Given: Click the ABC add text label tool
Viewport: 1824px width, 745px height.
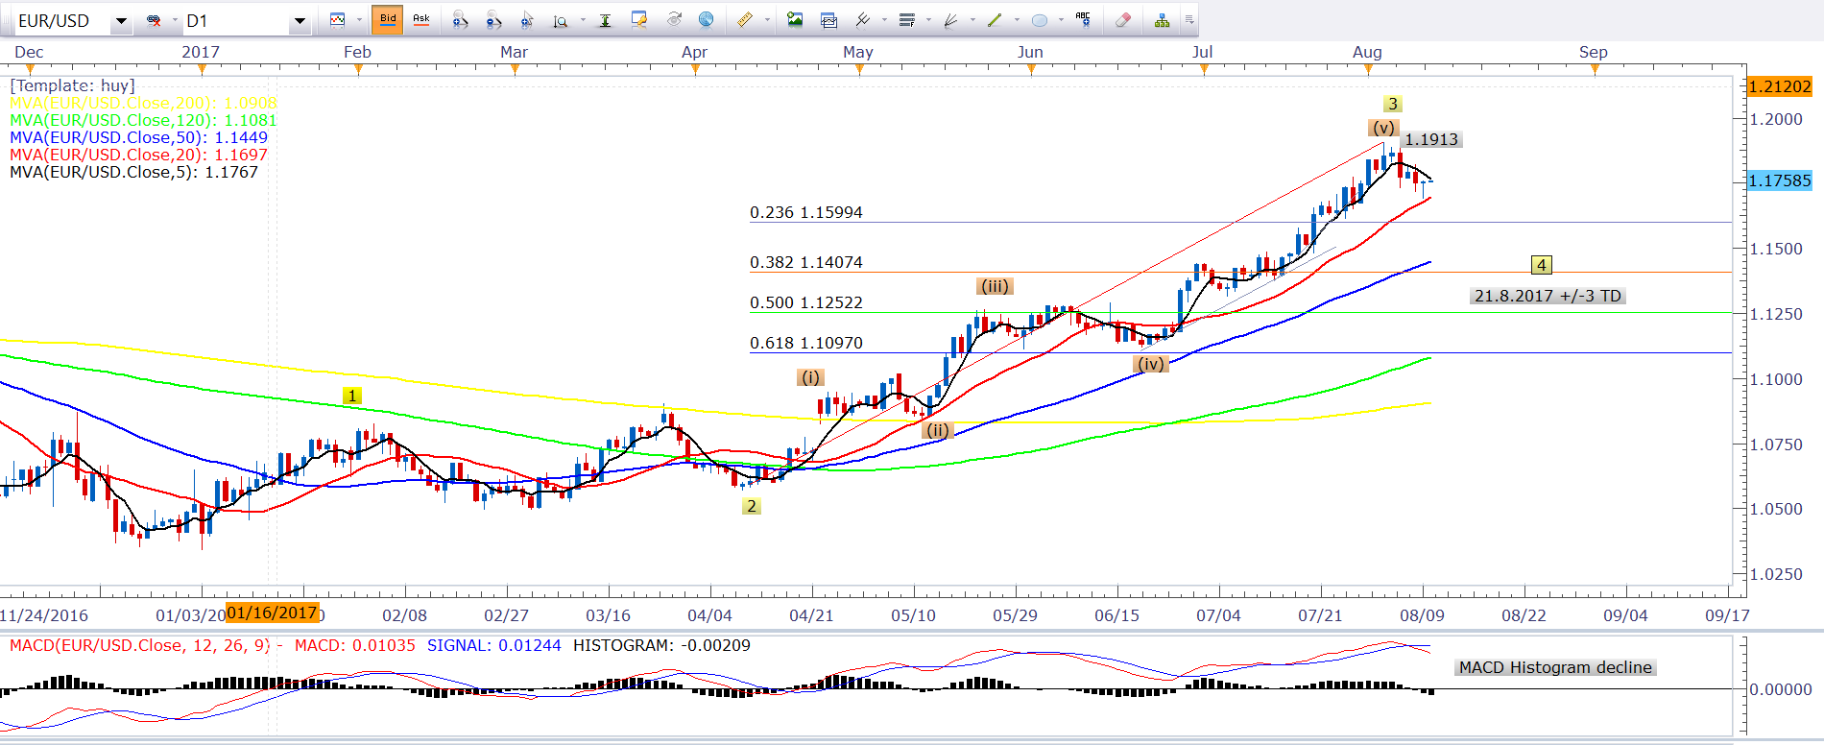Looking at the screenshot, I should click(x=1083, y=20).
